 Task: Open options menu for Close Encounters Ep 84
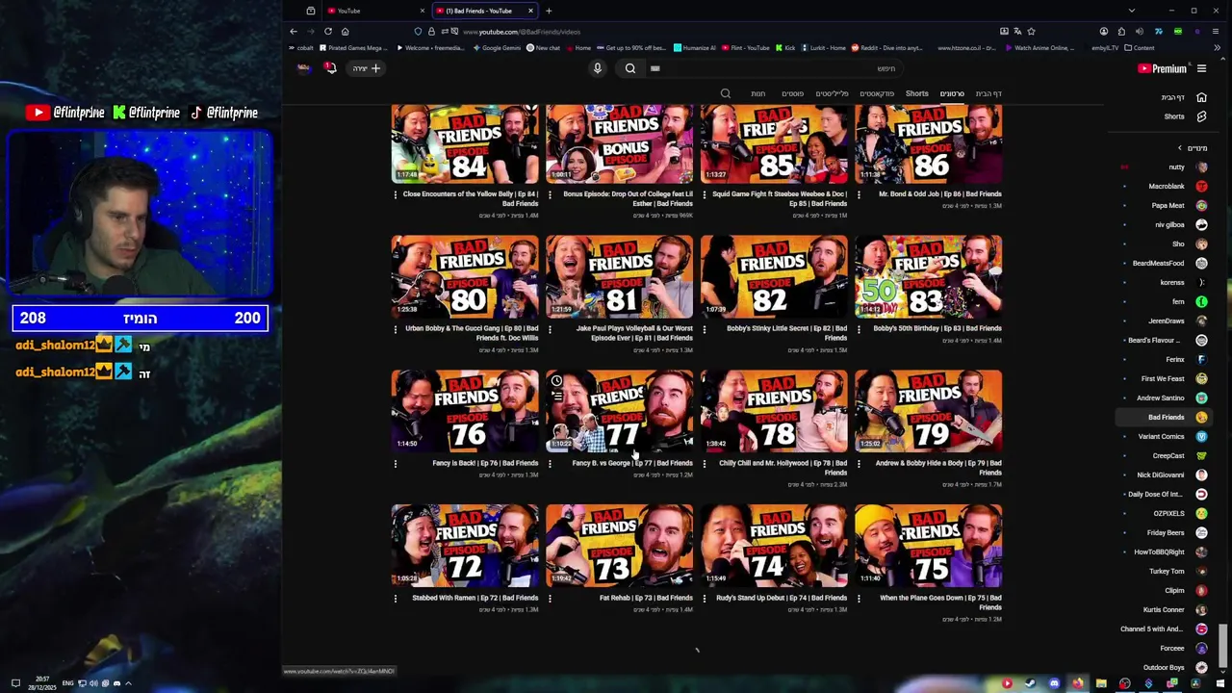395,193
